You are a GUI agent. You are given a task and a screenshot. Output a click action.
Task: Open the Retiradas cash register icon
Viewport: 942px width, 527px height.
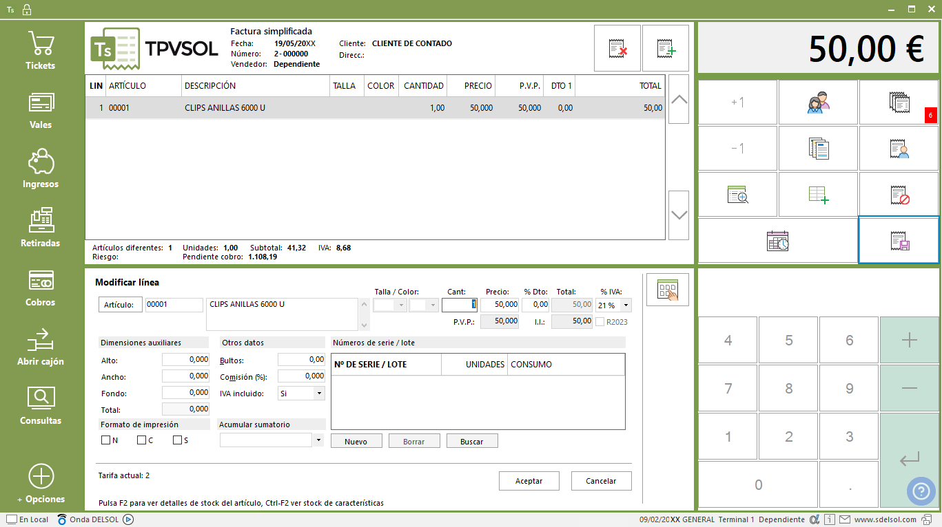coord(41,221)
